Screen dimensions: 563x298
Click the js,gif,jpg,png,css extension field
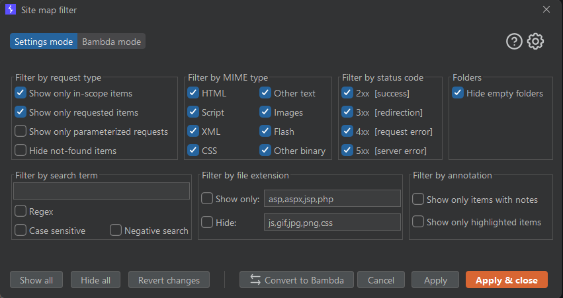click(x=332, y=222)
